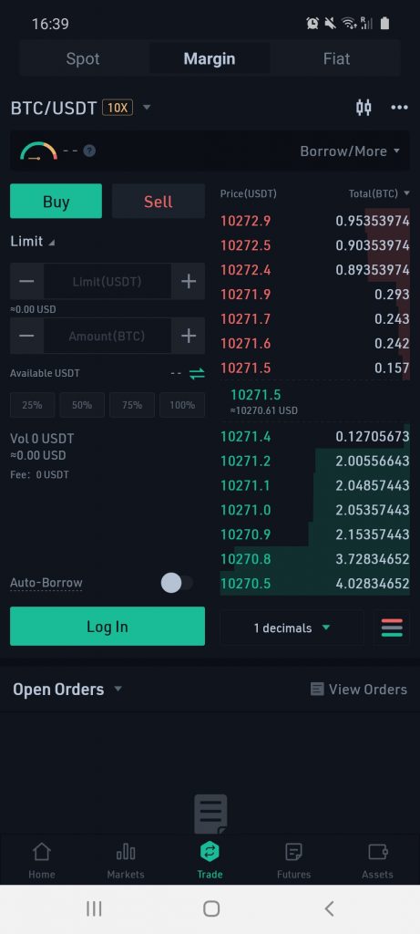Tap the BTC/USDT pair name
Viewport: 420px width, 934px height.
[x=54, y=108]
